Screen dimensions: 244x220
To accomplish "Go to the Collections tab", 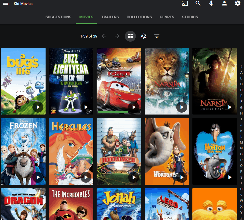I will pyautogui.click(x=139, y=17).
